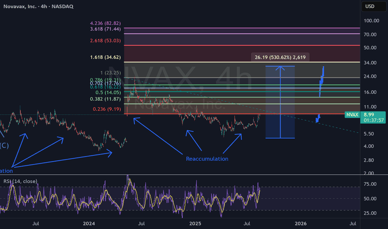This screenshot has width=388, height=229.
Task: Click the Reaccumulation text annotation
Action: pos(207,159)
